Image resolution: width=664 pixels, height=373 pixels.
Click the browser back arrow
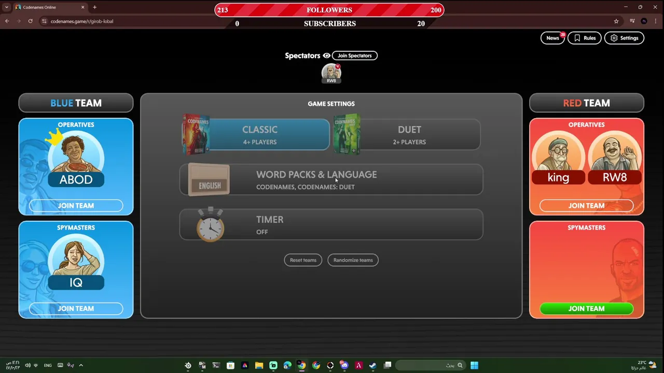tap(7, 21)
